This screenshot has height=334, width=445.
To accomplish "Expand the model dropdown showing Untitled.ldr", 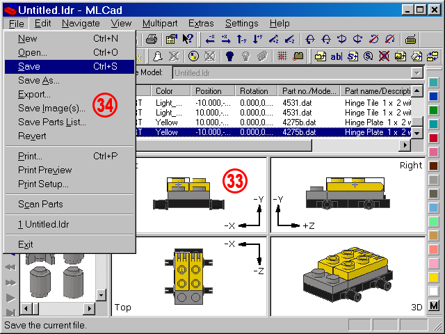I will coord(416,73).
